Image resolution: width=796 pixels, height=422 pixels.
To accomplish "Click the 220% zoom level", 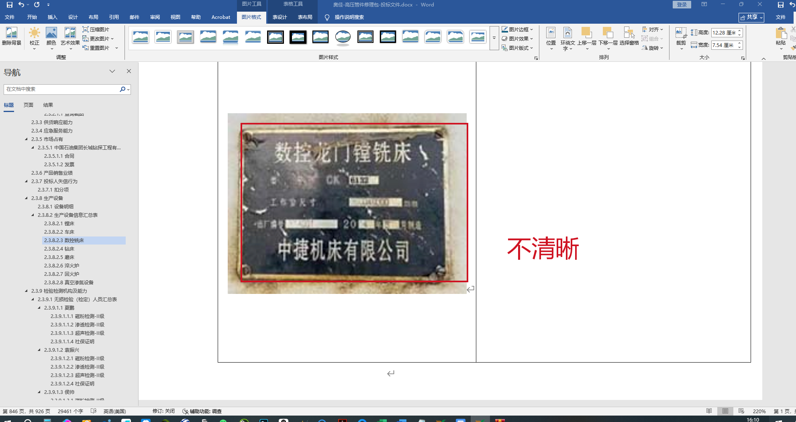I will pos(759,411).
